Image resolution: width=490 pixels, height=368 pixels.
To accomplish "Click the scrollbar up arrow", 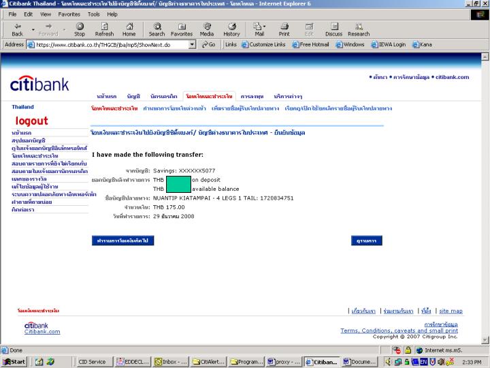I will (485, 57).
